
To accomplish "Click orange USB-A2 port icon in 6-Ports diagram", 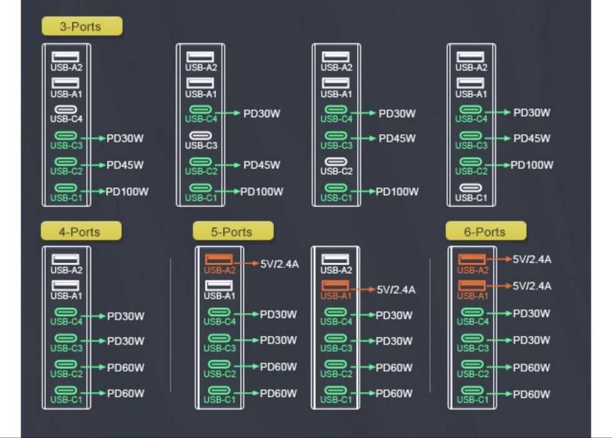I will click(x=472, y=259).
